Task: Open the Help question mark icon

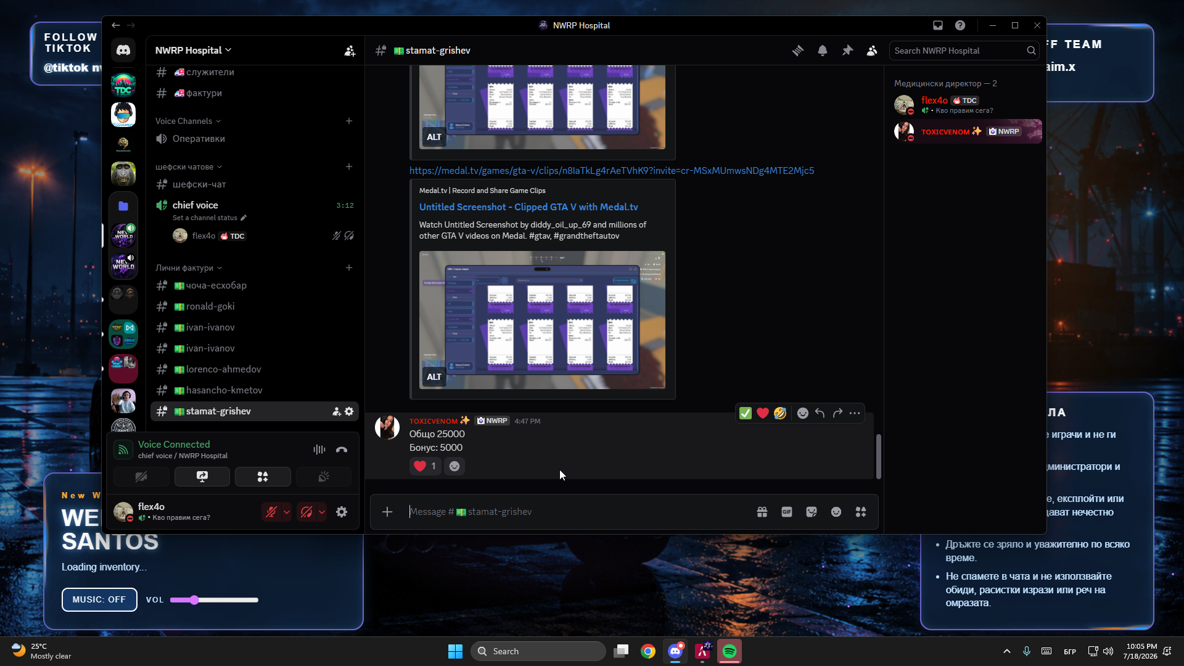Action: (960, 25)
